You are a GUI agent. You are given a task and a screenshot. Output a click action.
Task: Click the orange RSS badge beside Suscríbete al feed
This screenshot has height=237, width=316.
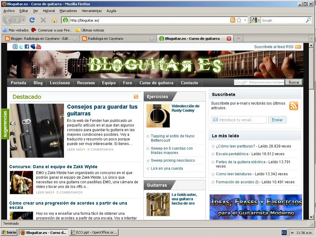click(298, 47)
